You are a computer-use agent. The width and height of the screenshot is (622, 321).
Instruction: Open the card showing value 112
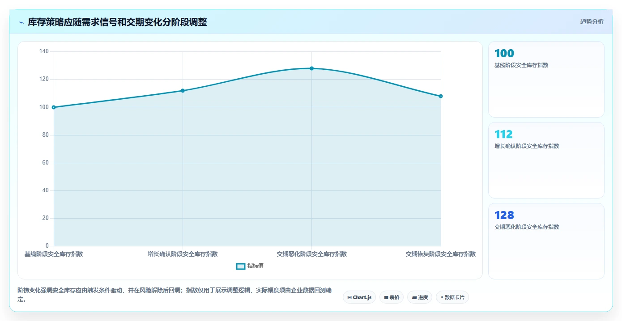(546, 160)
